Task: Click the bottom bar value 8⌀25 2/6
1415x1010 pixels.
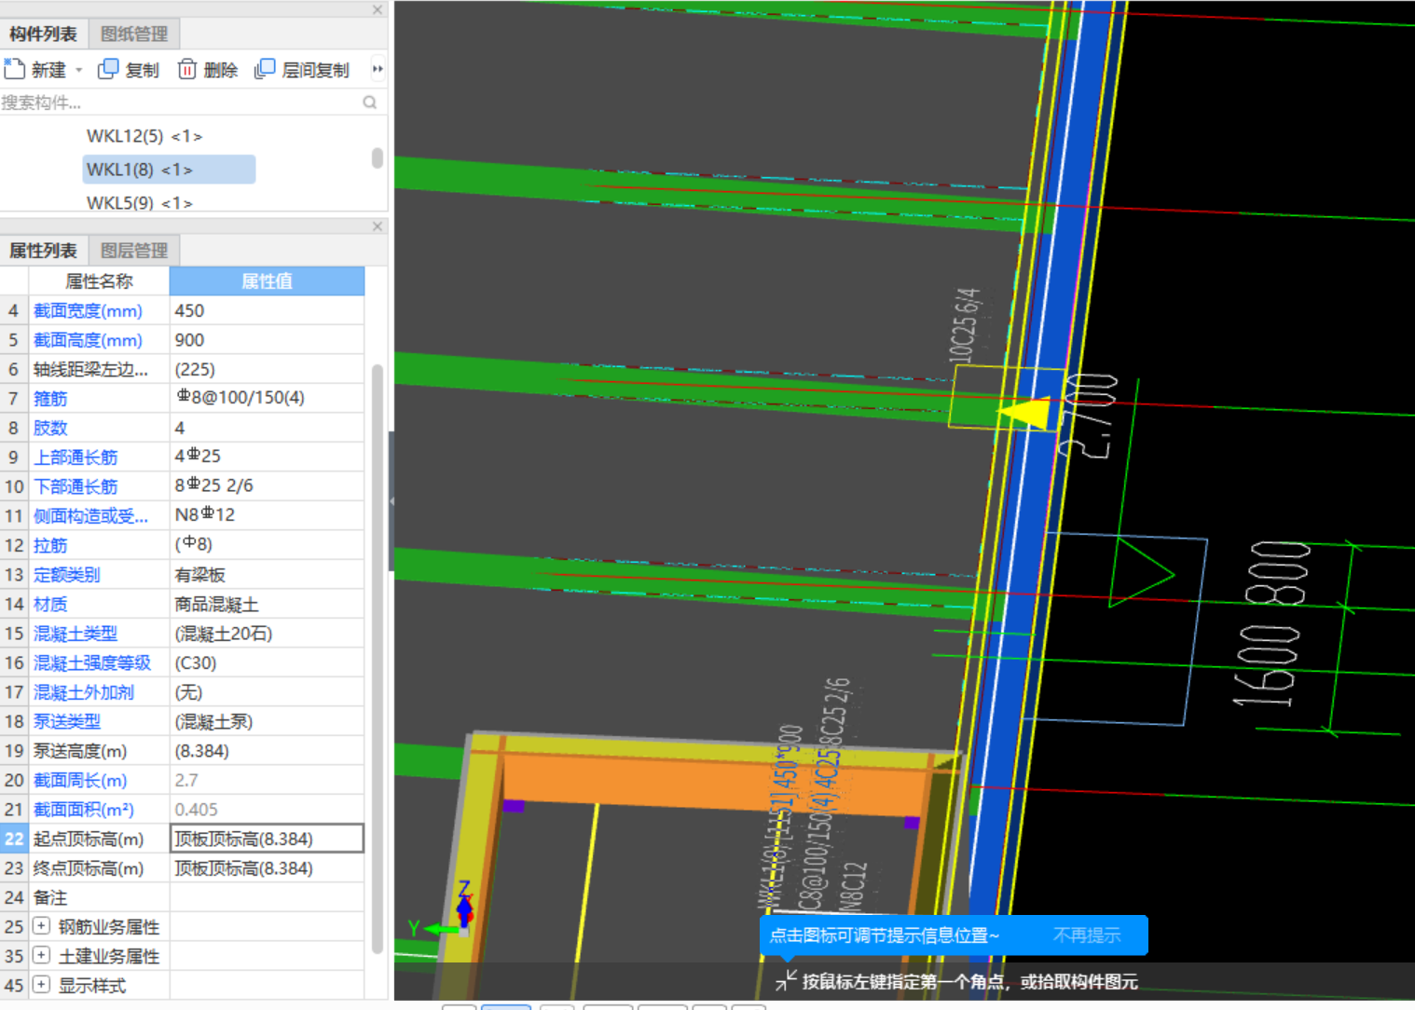Action: click(267, 485)
